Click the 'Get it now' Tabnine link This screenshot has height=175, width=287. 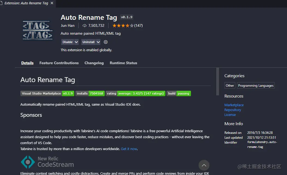(129, 149)
